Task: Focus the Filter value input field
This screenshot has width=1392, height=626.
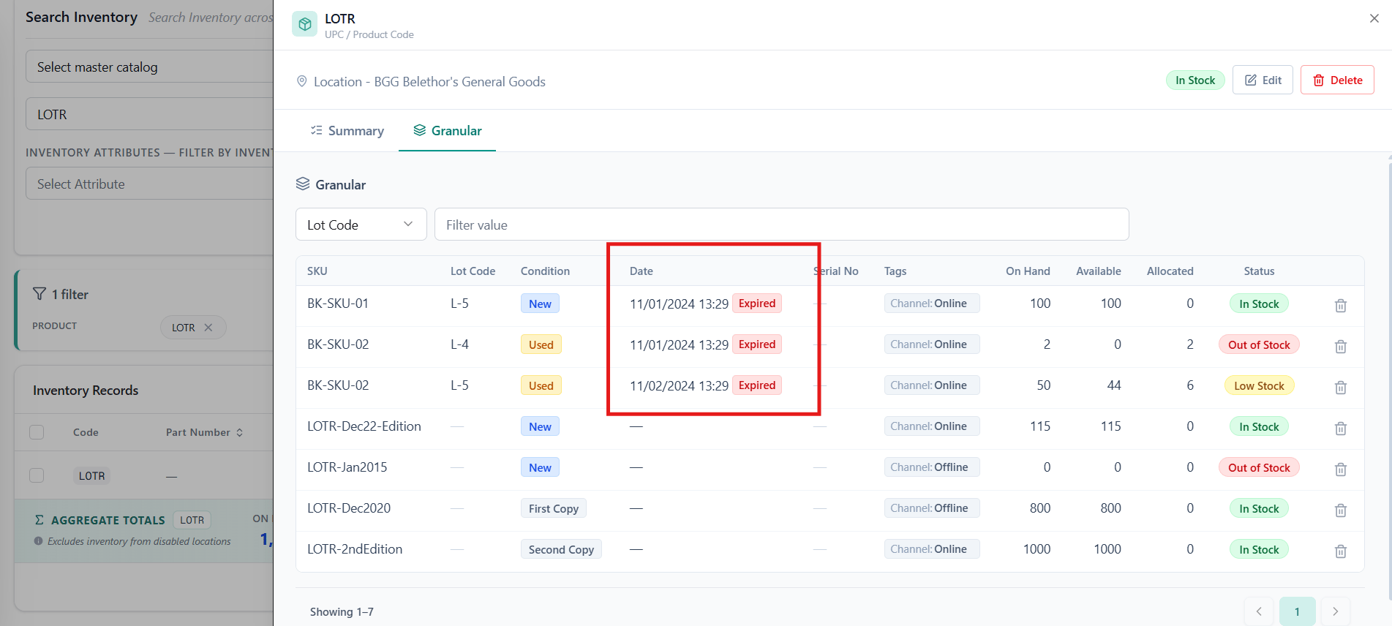Action: 781,225
